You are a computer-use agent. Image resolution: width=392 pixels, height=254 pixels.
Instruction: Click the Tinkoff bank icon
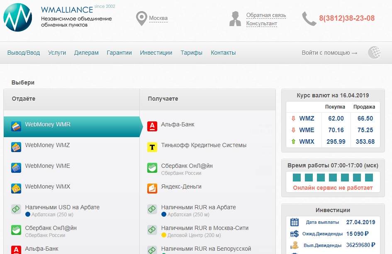pyautogui.click(x=152, y=147)
